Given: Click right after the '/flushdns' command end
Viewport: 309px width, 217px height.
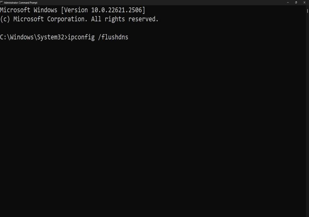Looking at the screenshot, I should coord(130,37).
